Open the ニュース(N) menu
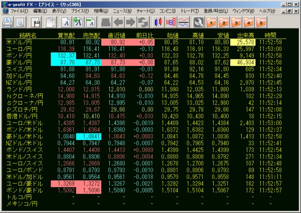Screen dimensions: 301x213 pos(122,11)
